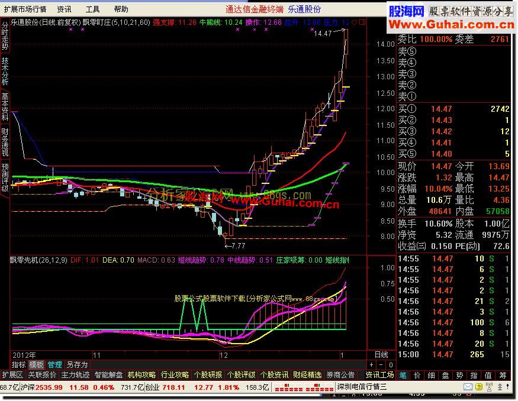Select the 筹 chip distribution tab
This screenshot has width=518, height=401.
(x=503, y=375)
